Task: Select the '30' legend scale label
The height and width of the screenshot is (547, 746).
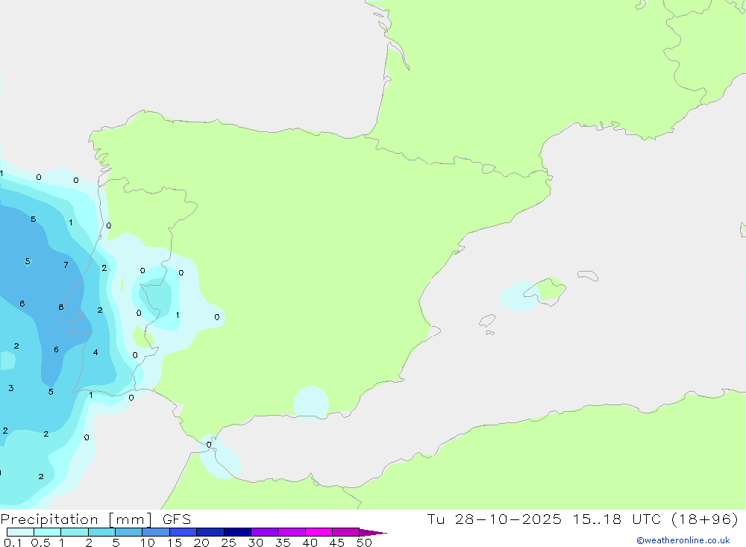Action: pyautogui.click(x=256, y=543)
